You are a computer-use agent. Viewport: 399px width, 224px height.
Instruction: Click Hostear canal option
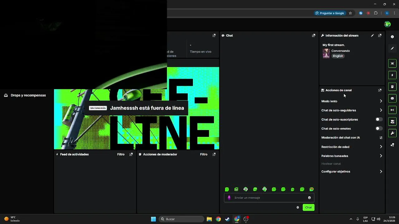tap(331, 164)
